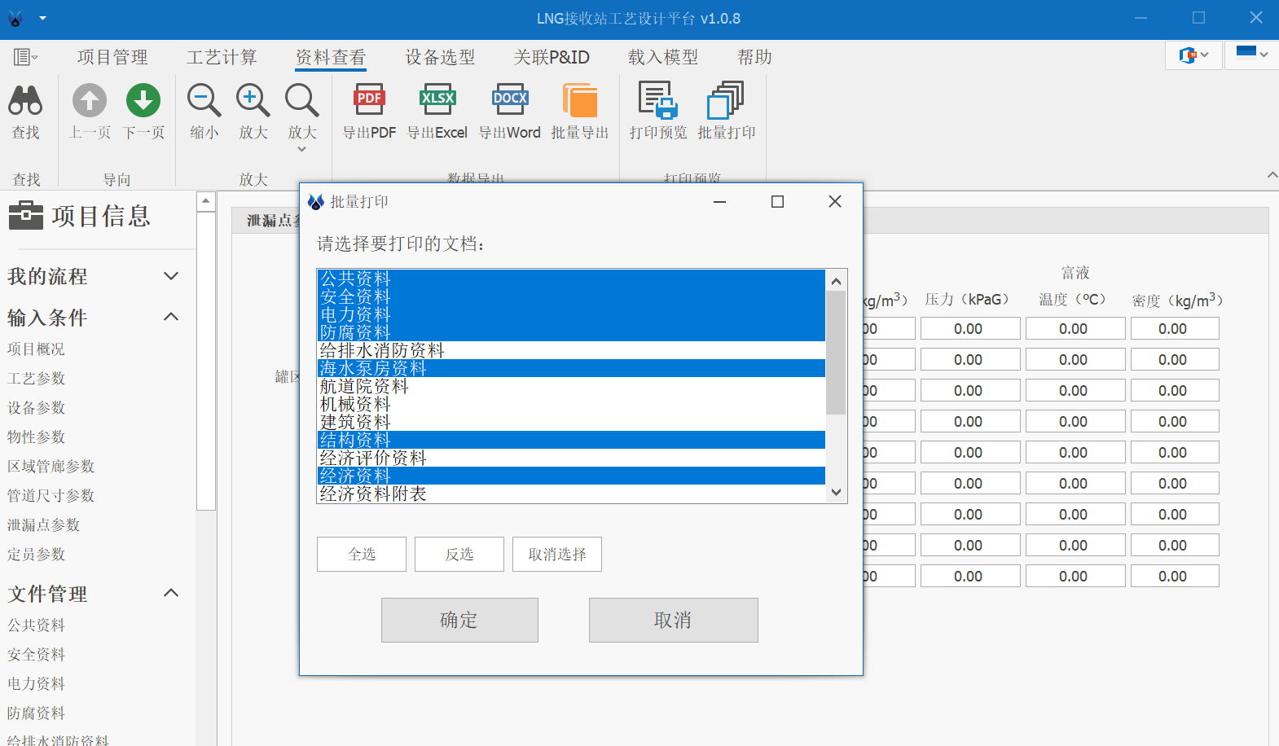Select 经济评价资料 in the document list

(571, 458)
